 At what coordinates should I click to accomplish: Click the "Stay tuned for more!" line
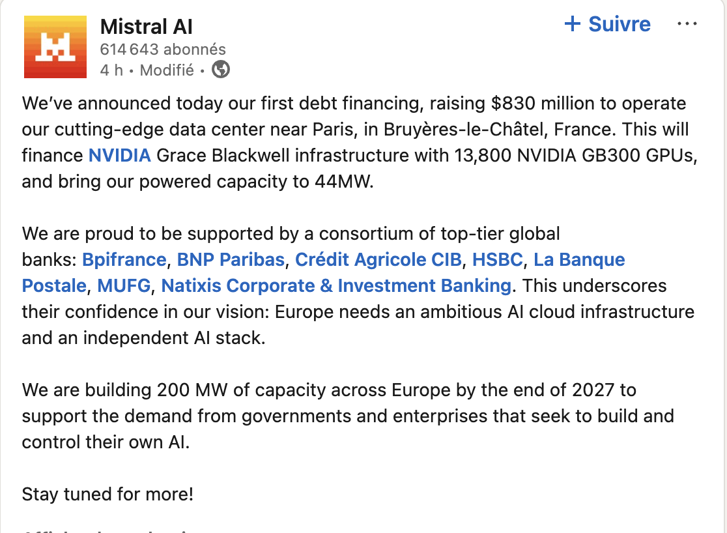coord(107,494)
